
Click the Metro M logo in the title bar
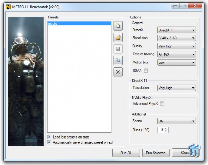8,7
